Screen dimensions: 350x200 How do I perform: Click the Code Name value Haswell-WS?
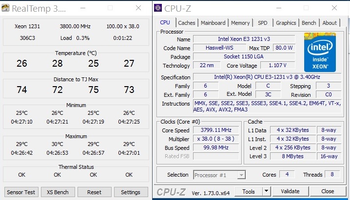pyautogui.click(x=220, y=48)
